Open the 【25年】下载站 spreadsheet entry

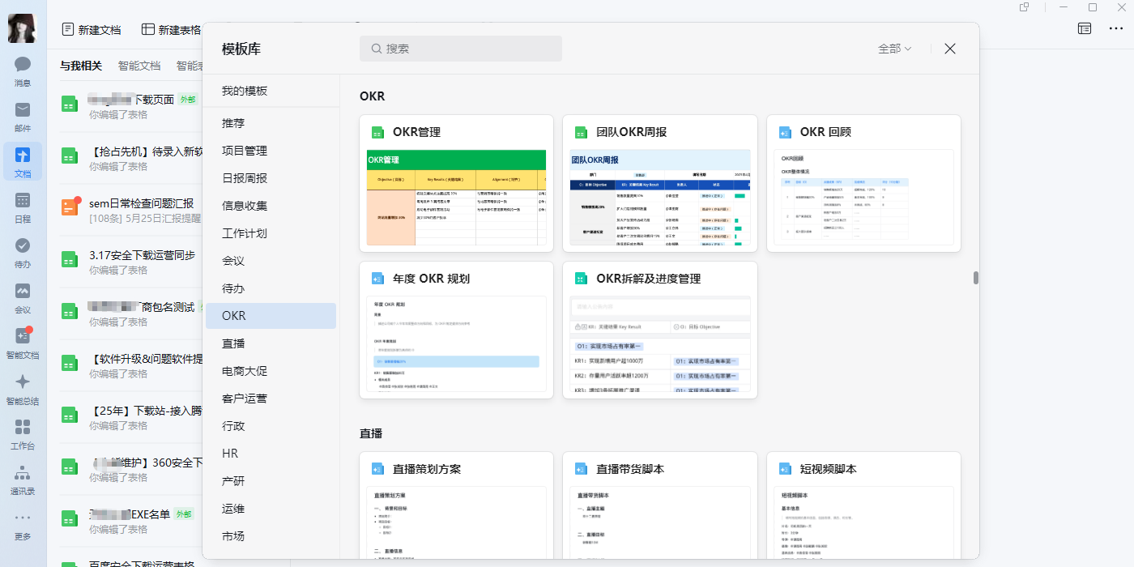point(130,417)
